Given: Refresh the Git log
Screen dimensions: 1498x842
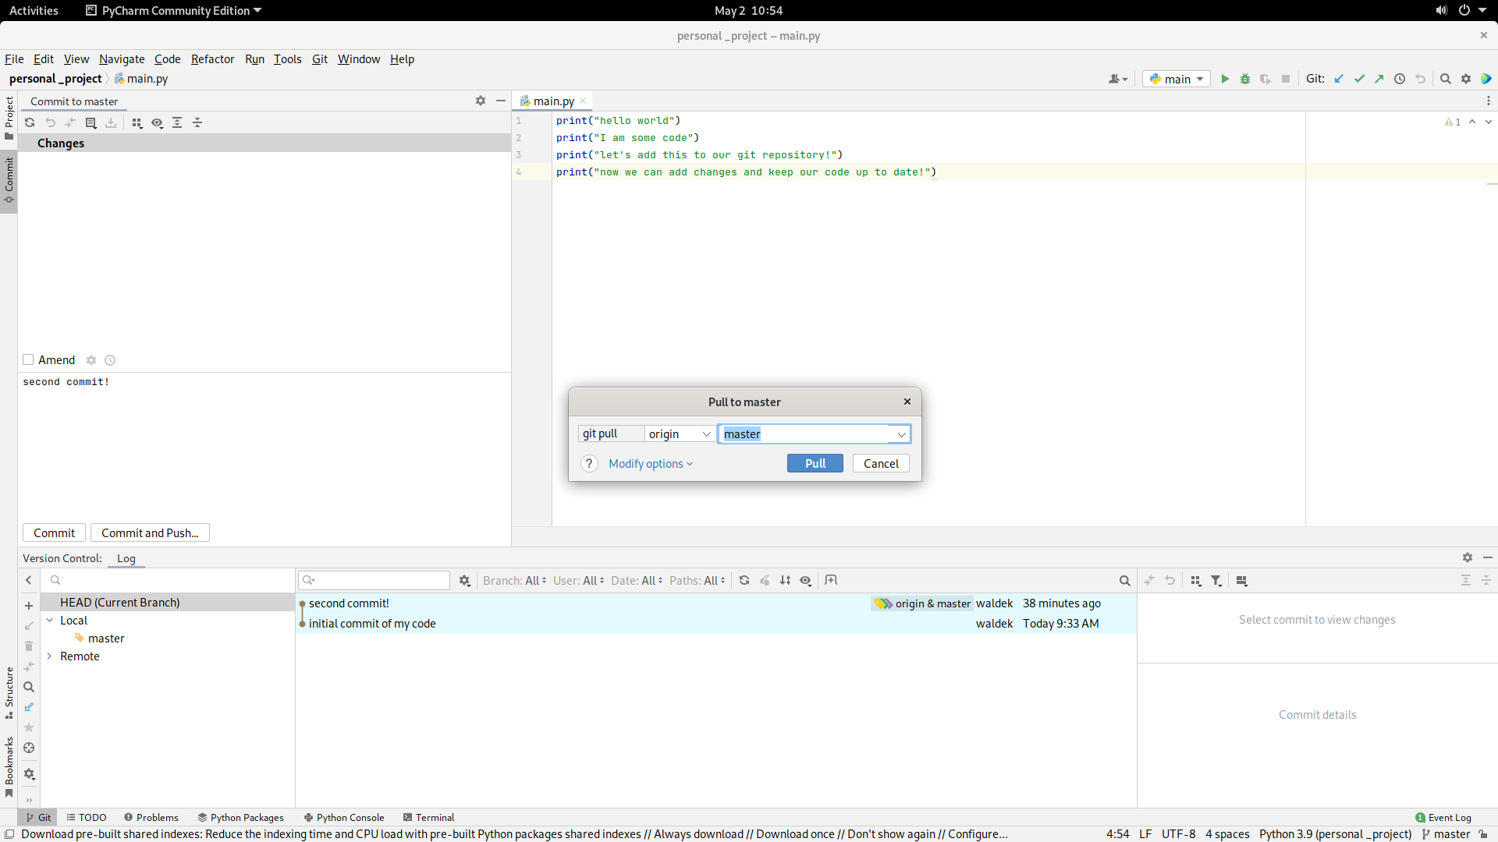Looking at the screenshot, I should point(744,580).
